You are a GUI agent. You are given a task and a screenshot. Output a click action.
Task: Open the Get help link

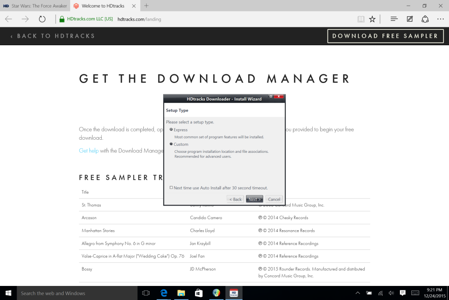[89, 151]
